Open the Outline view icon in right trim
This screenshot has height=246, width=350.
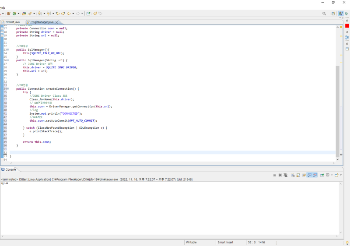347,38
